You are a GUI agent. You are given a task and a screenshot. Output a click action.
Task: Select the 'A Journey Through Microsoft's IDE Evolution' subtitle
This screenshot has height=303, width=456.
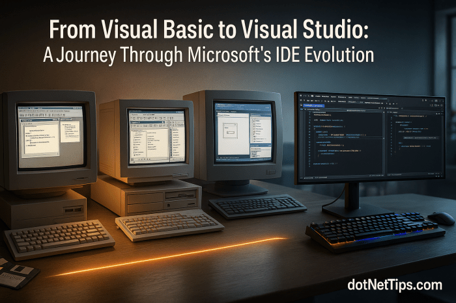[208, 55]
